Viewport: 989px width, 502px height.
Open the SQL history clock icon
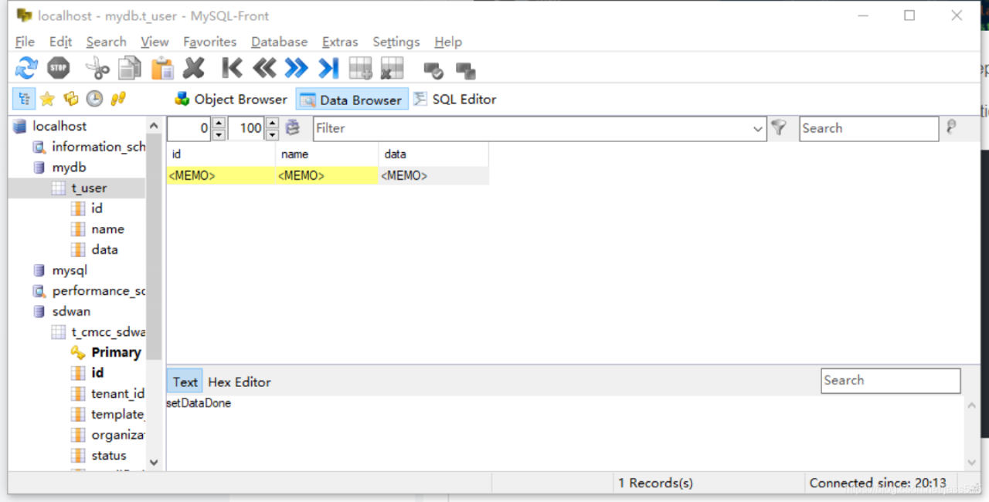94,99
